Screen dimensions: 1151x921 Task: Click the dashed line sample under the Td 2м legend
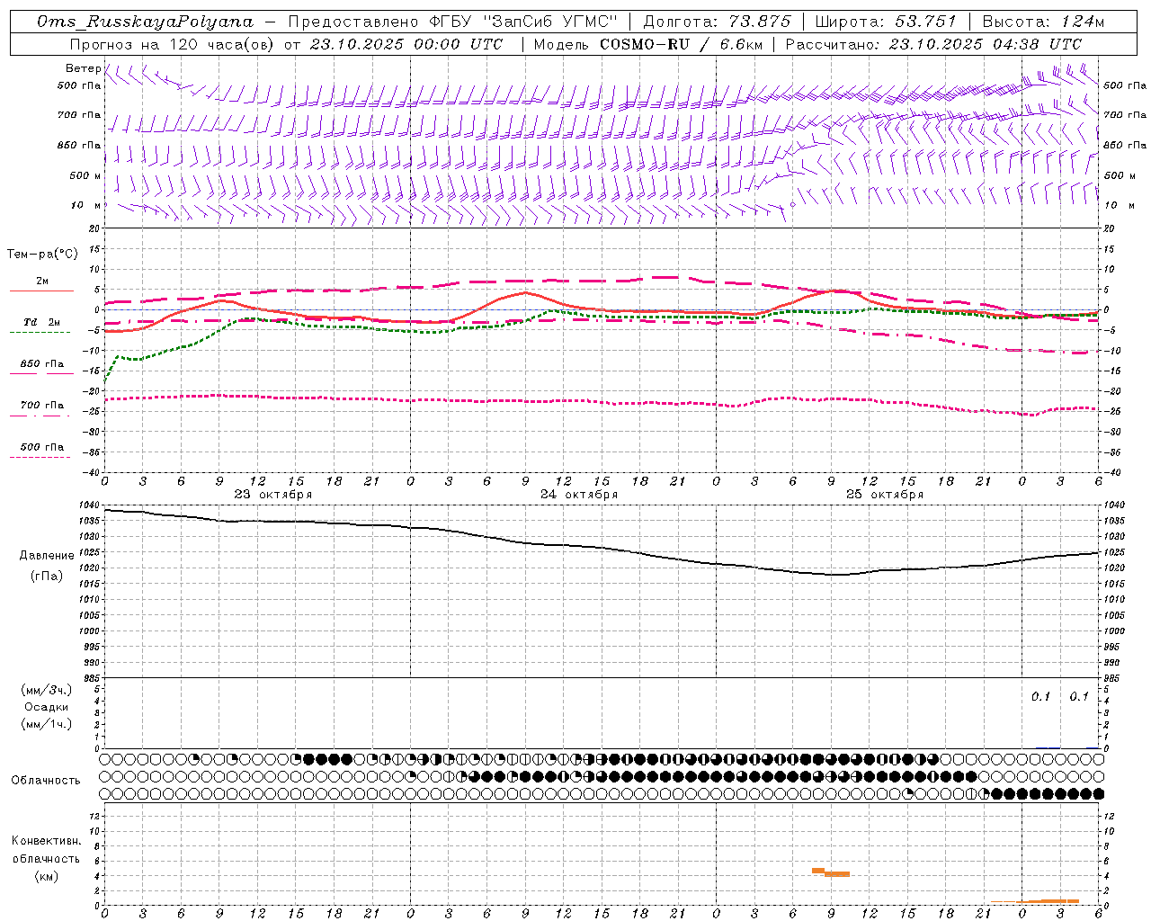pos(40,333)
